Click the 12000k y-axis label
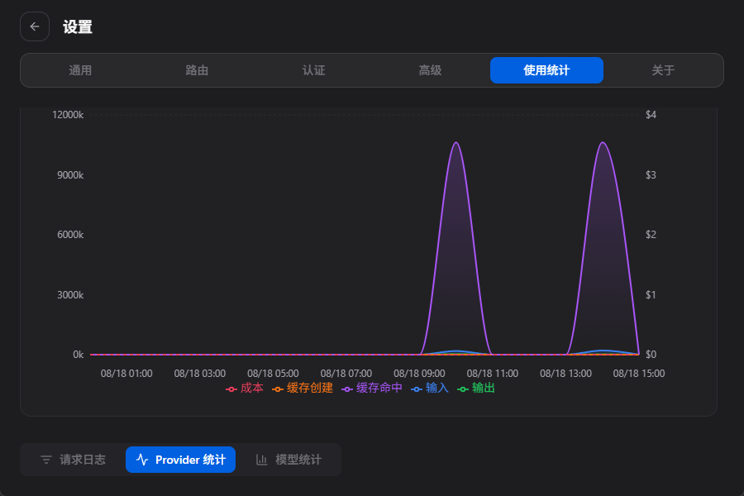Screen dimensions: 744x496 click(68, 115)
